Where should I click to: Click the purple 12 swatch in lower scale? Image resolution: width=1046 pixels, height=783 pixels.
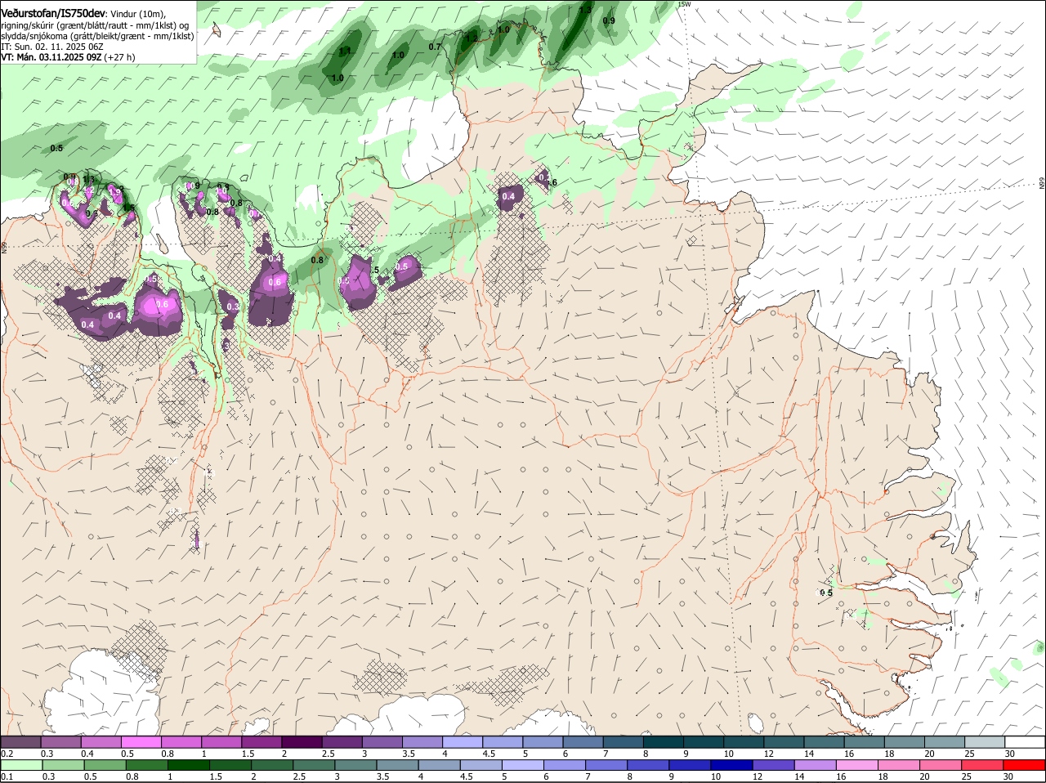click(774, 765)
